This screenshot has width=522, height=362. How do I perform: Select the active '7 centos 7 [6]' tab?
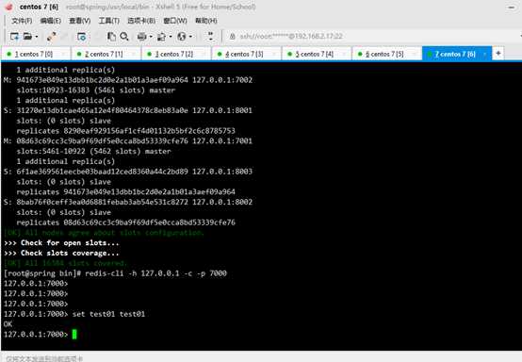click(x=456, y=54)
